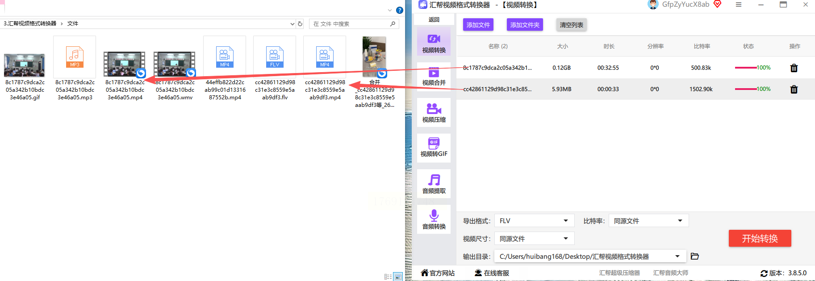This screenshot has height=281, width=815.
Task: Click the 文件 breadcrumb in address bar
Action: [72, 24]
